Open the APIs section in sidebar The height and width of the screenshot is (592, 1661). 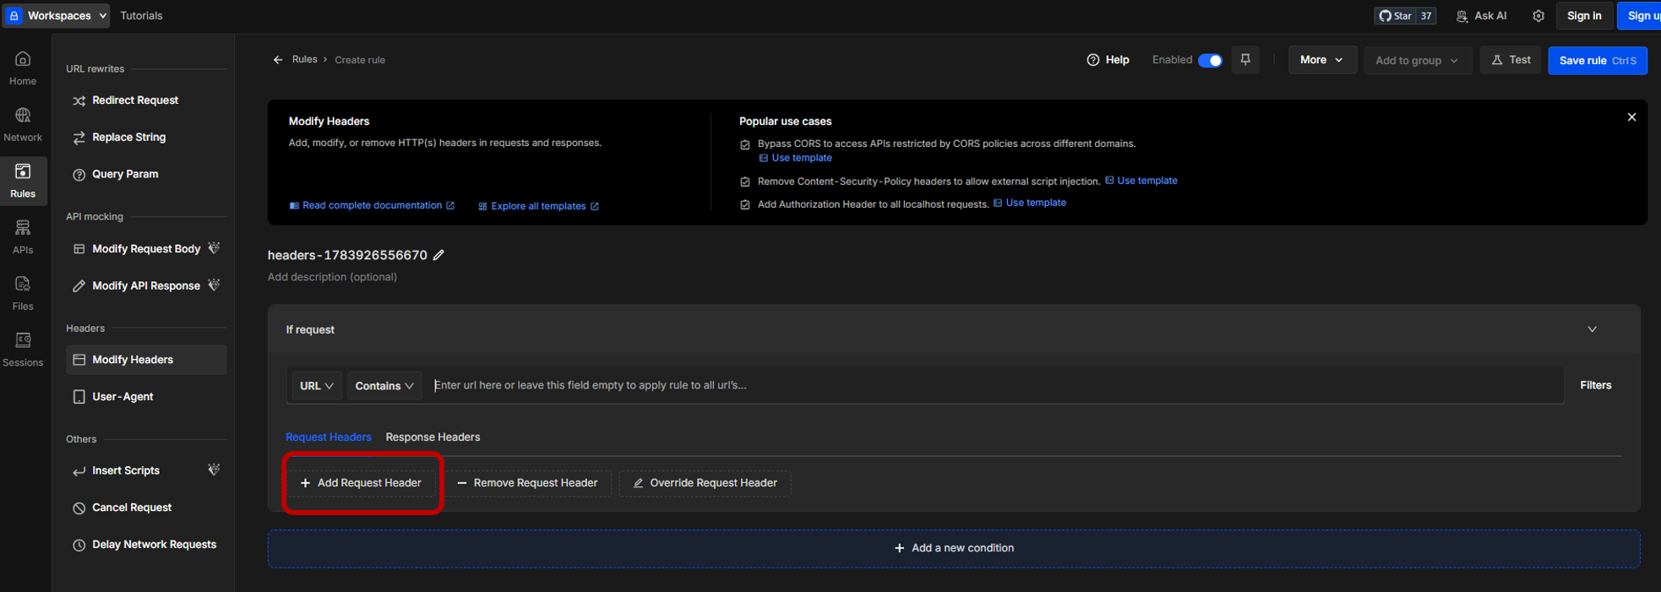[23, 237]
